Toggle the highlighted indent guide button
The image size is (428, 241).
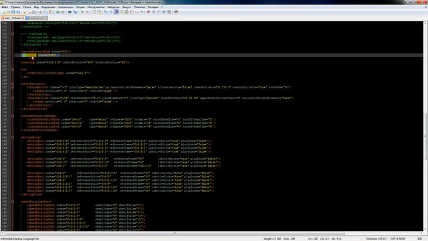pos(116,12)
